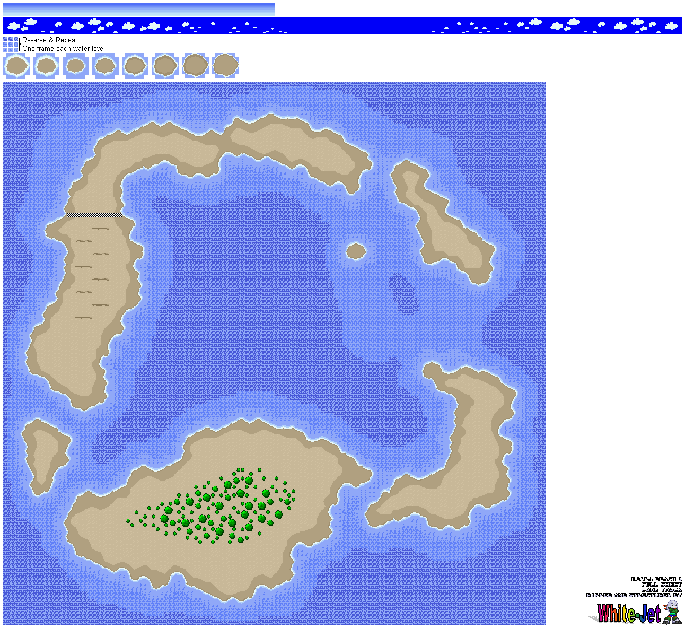
Task: Click the cloud background banner strip
Action: (x=342, y=25)
